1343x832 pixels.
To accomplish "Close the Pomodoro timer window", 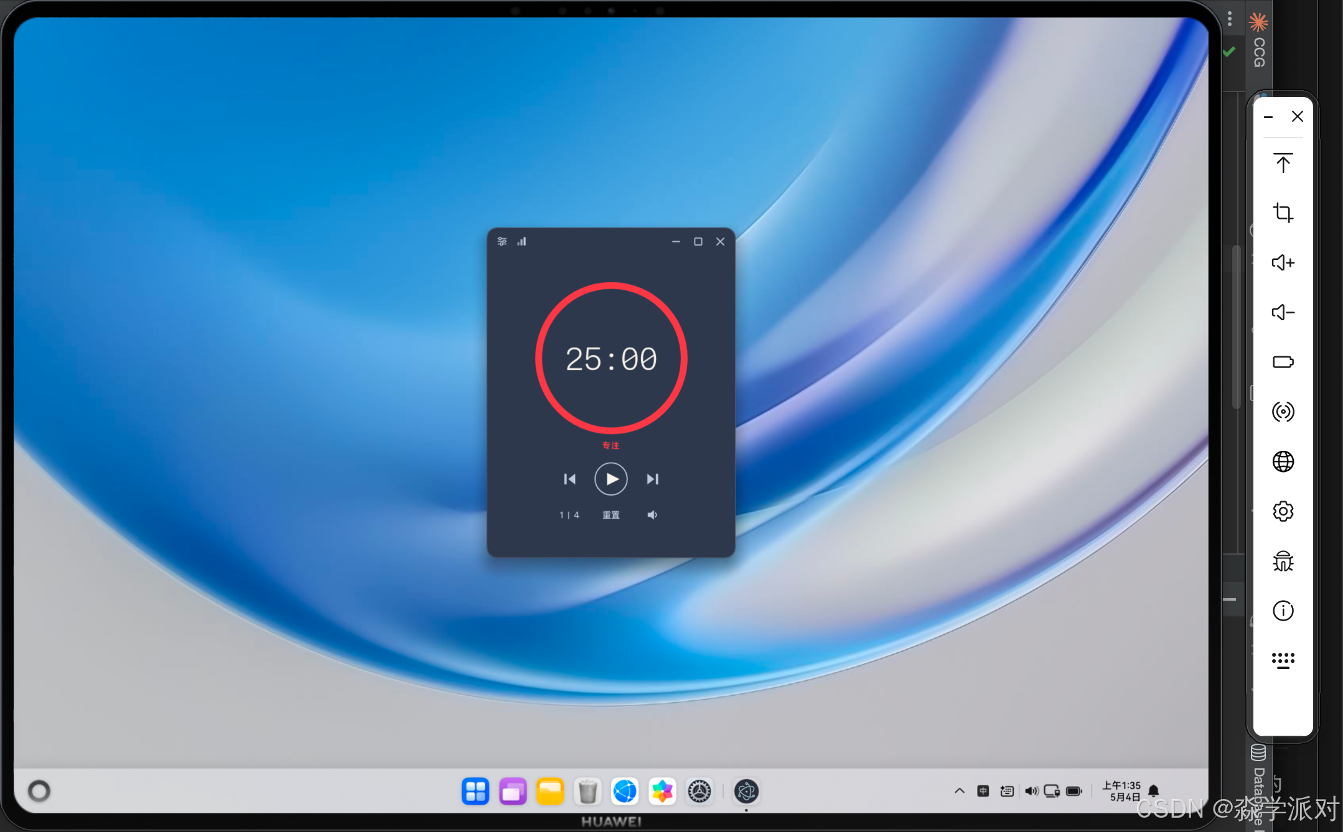I will [x=720, y=241].
